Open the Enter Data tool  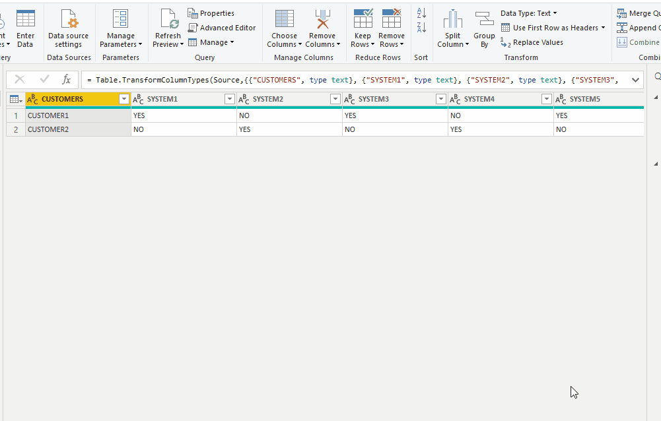[x=25, y=28]
